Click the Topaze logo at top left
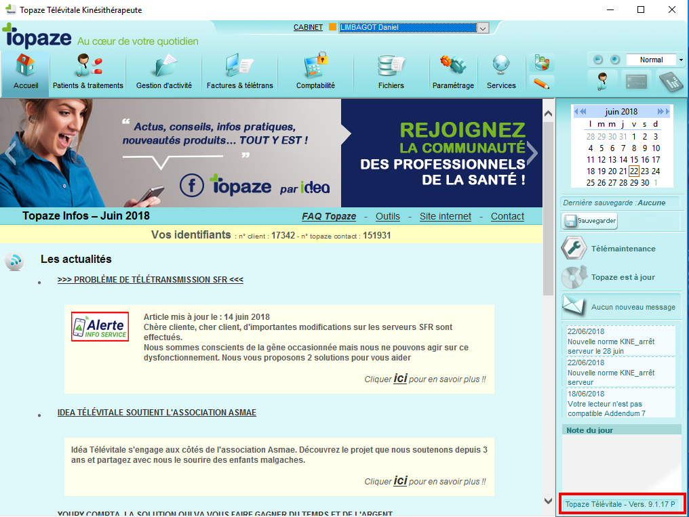Viewport: 689px width, 517px height. tap(37, 37)
